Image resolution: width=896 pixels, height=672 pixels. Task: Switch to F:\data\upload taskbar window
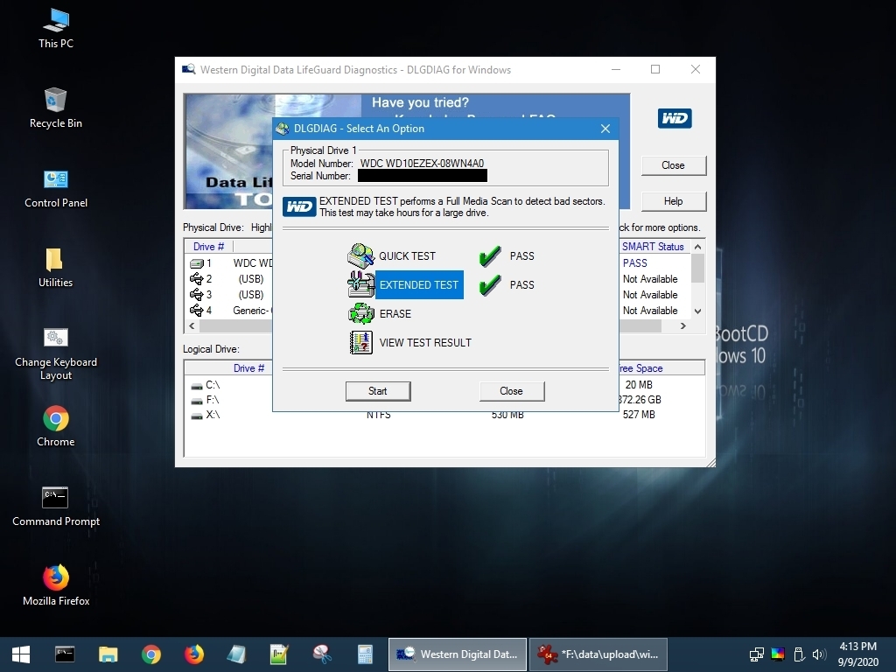tap(598, 654)
